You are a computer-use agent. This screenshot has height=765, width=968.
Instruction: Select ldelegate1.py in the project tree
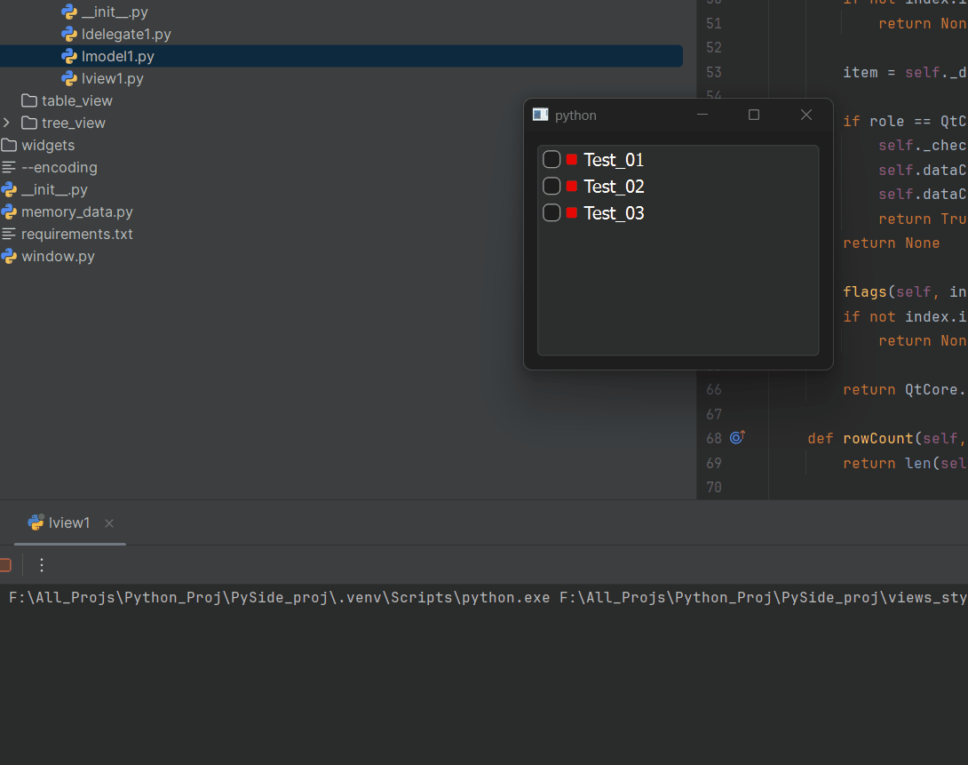[x=116, y=34]
